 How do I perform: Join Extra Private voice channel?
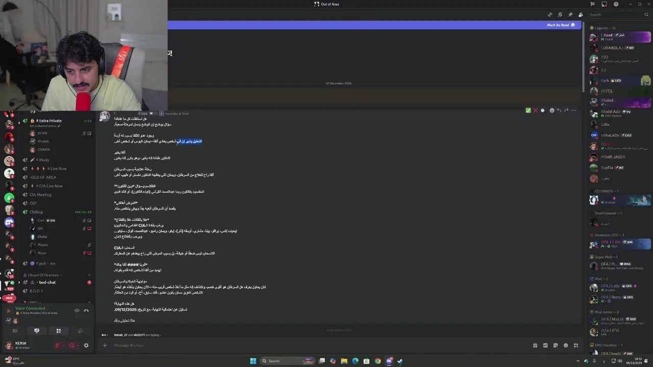pos(57,121)
